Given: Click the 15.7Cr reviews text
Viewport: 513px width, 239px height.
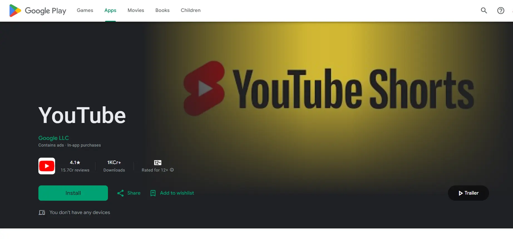Looking at the screenshot, I should pyautogui.click(x=75, y=170).
